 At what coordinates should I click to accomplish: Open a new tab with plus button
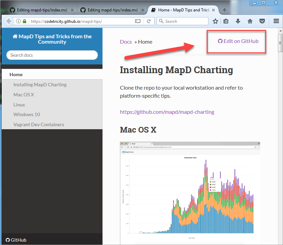(x=224, y=10)
